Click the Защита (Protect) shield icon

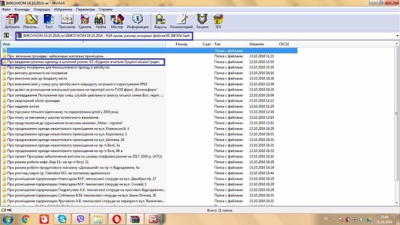(202, 20)
